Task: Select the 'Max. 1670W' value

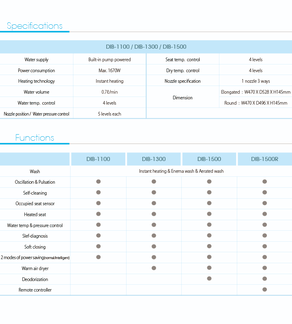Action: [109, 71]
